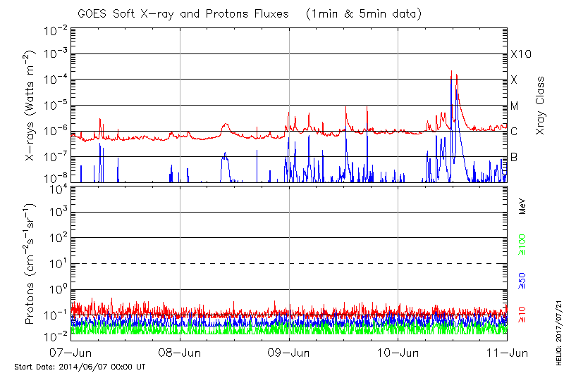
Task: Click the Protons y-axis label
Action: [x=30, y=264]
